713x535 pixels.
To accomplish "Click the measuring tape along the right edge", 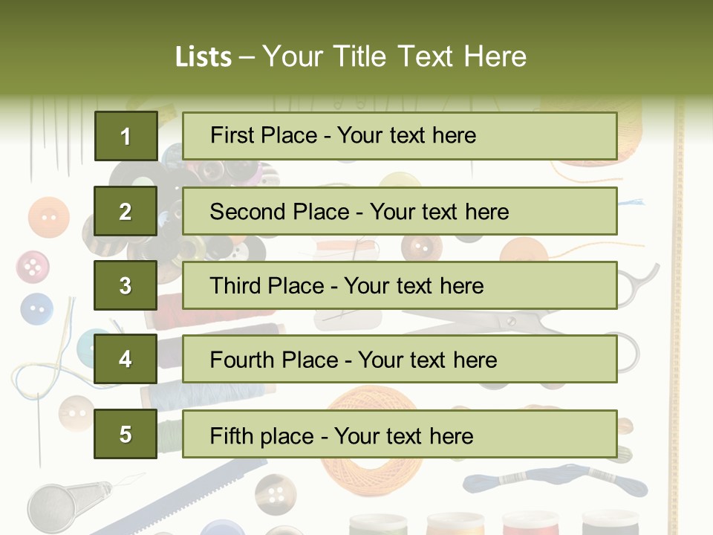I will tap(677, 297).
